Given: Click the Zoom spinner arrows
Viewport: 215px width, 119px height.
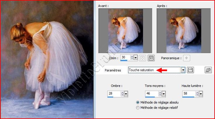Looking at the screenshot, I should tap(132, 58).
